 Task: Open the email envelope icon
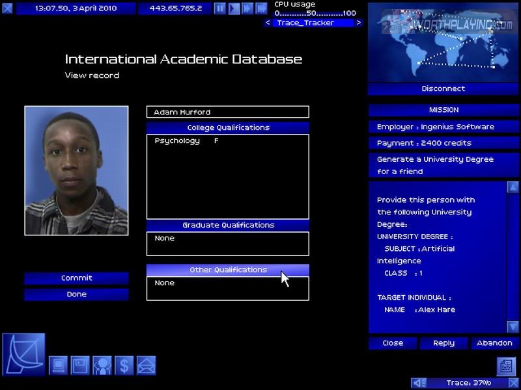(x=146, y=366)
